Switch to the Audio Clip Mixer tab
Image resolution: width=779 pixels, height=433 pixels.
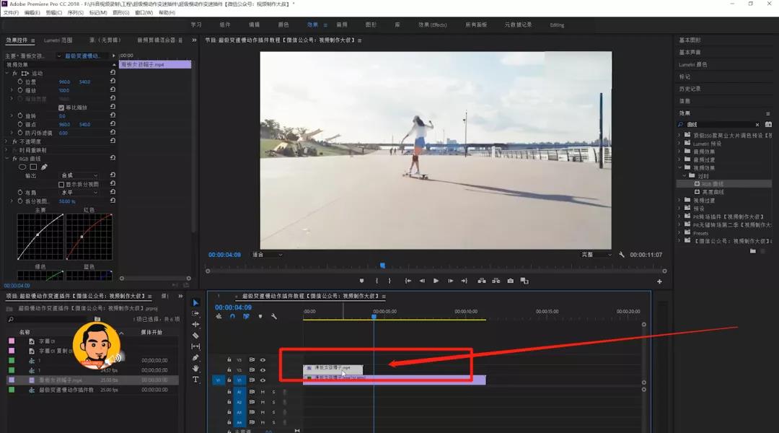[159, 40]
